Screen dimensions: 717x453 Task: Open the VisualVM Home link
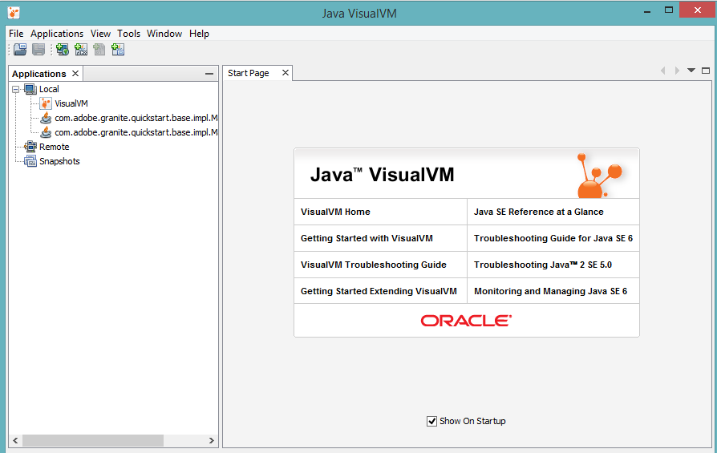pos(335,212)
